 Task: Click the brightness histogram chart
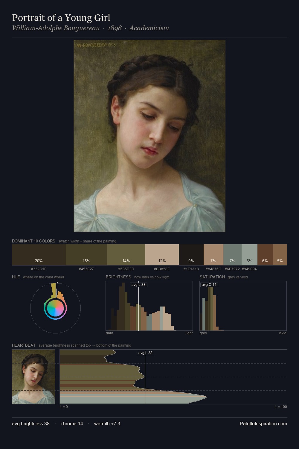pyautogui.click(x=149, y=306)
